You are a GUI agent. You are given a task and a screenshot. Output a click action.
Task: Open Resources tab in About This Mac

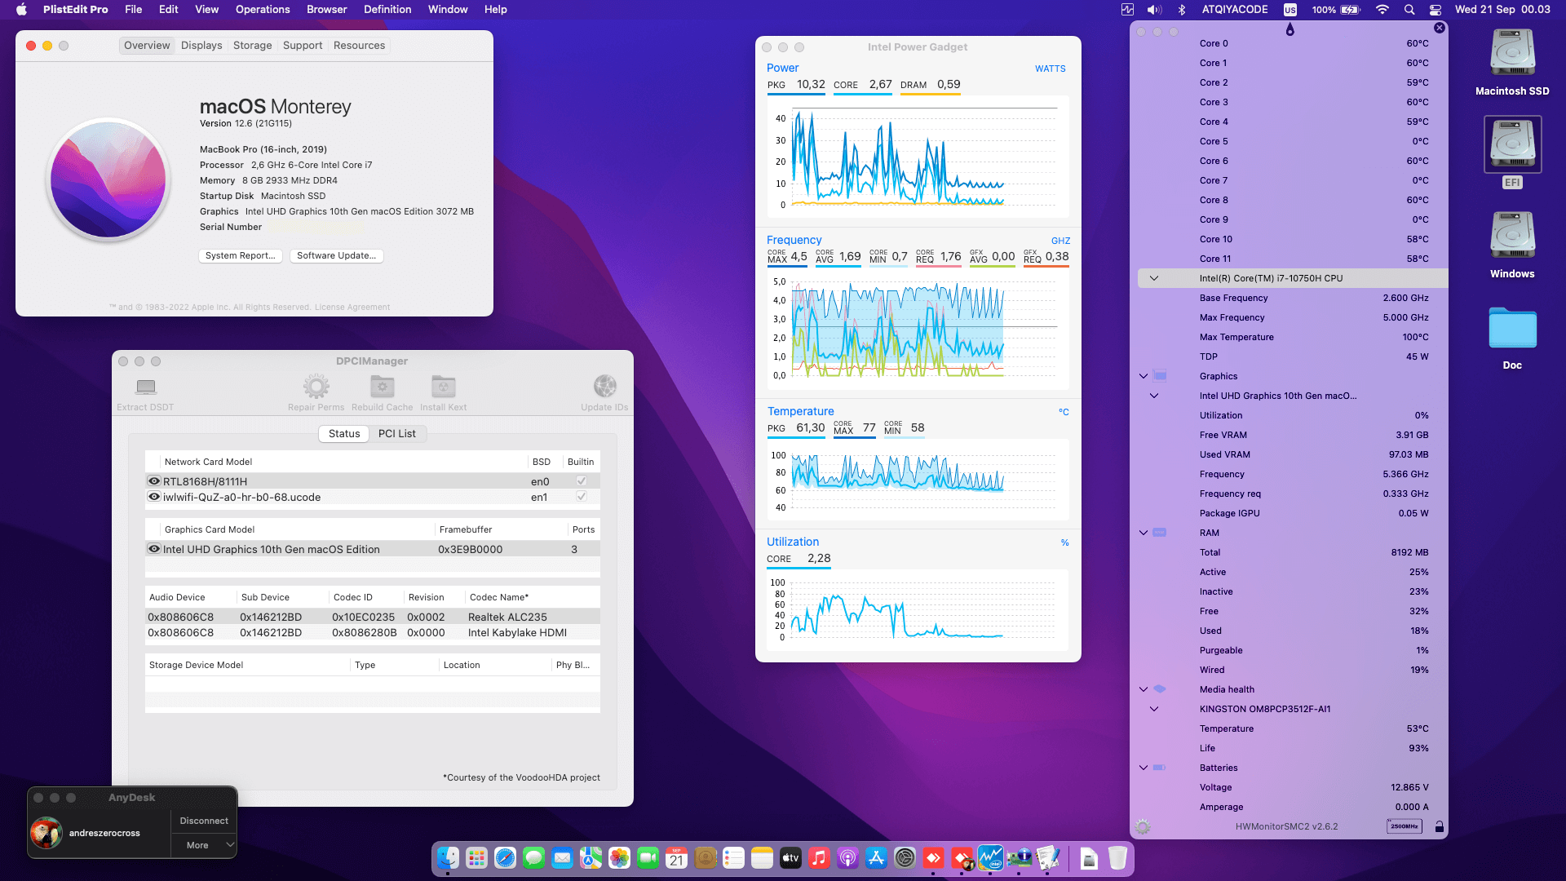(359, 46)
